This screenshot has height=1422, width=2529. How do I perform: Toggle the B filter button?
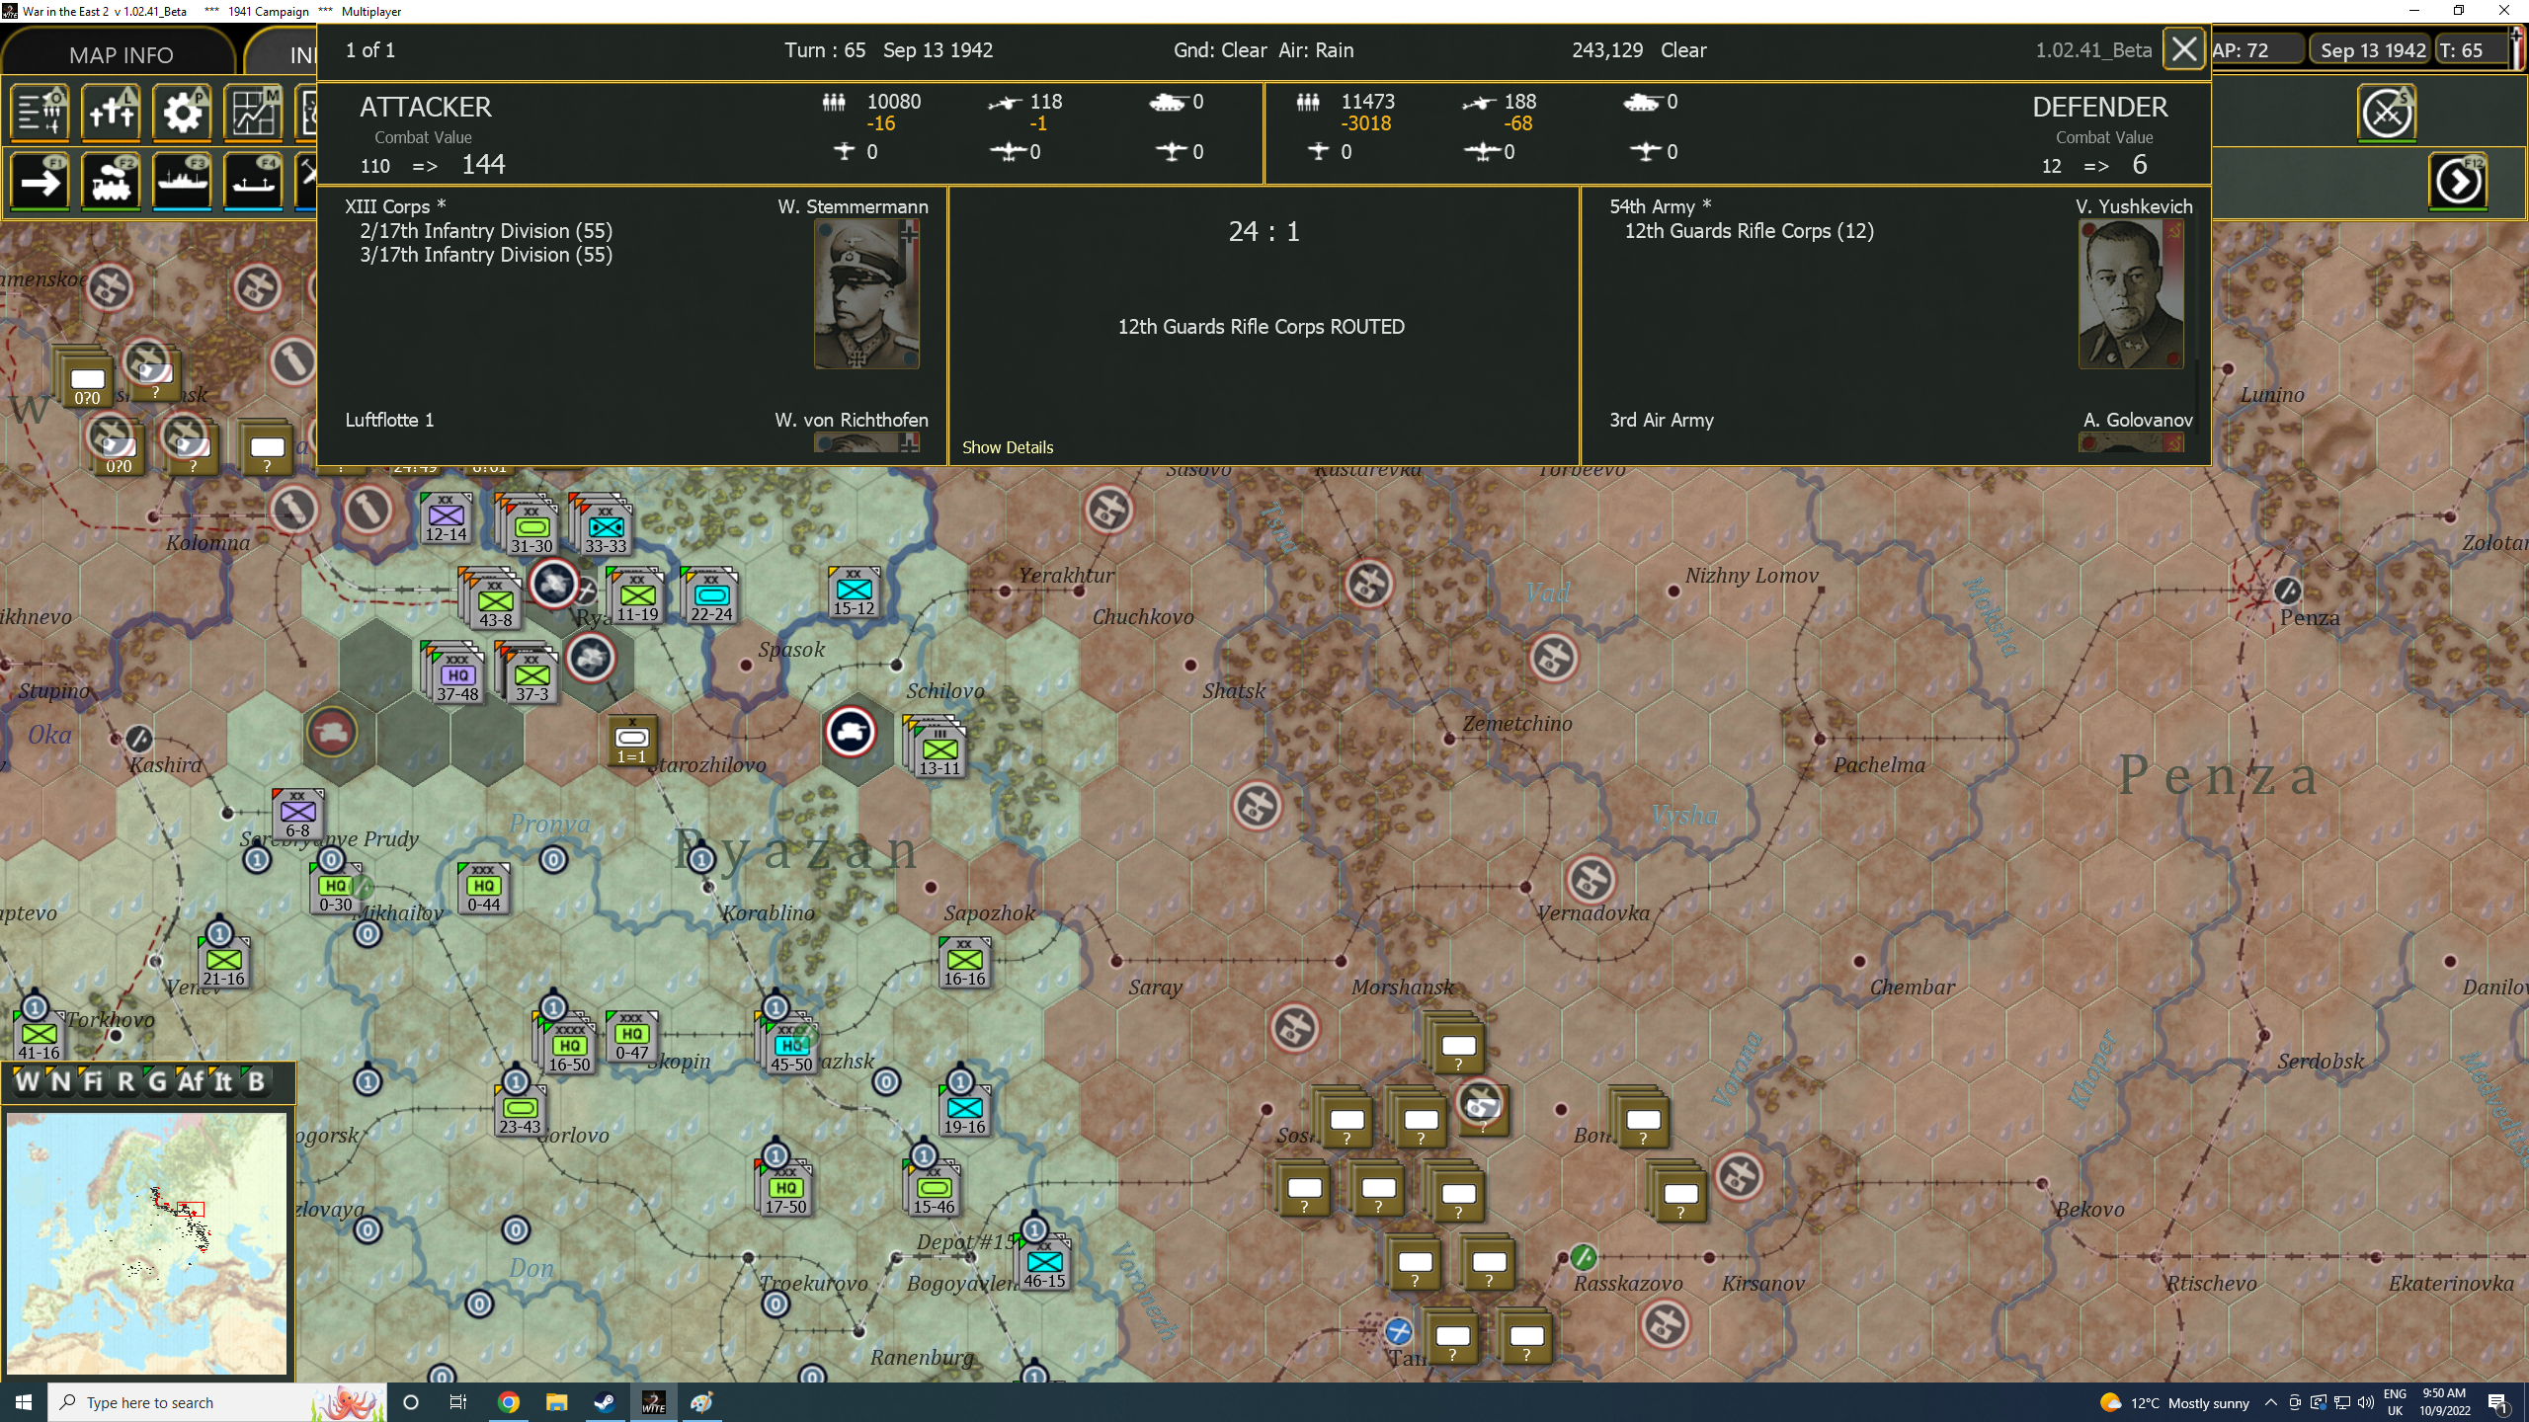256,1082
